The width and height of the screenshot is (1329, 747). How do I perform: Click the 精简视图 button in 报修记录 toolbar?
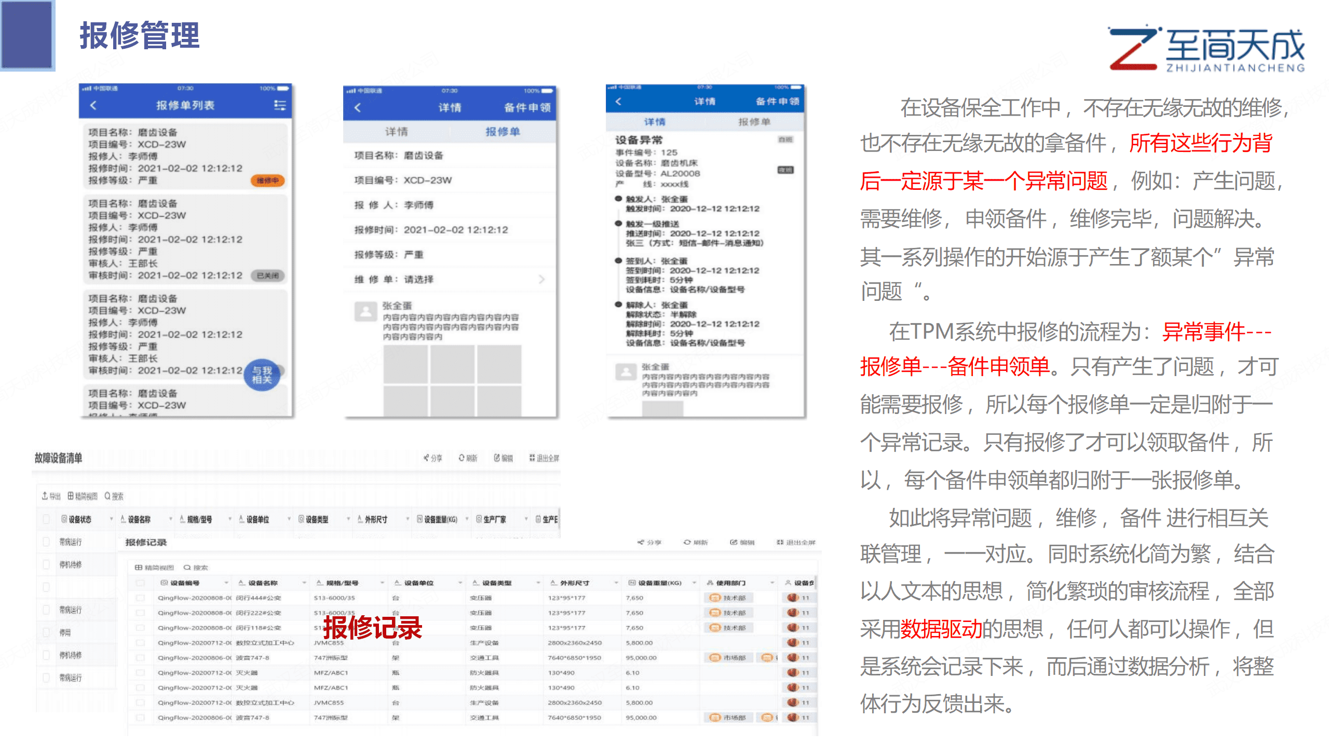pyautogui.click(x=154, y=568)
